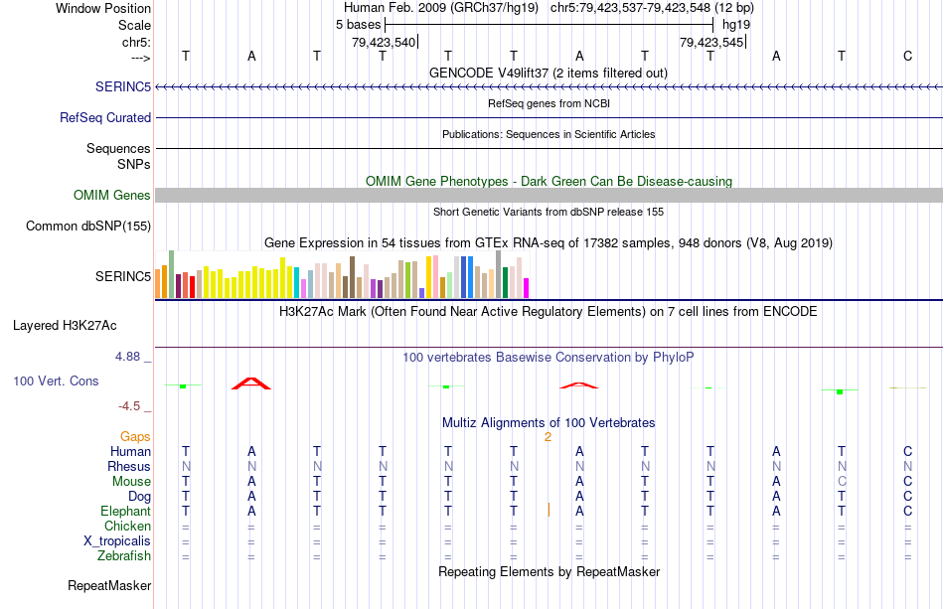The image size is (944, 609).
Task: Open OMIM Genes track label
Action: [111, 195]
